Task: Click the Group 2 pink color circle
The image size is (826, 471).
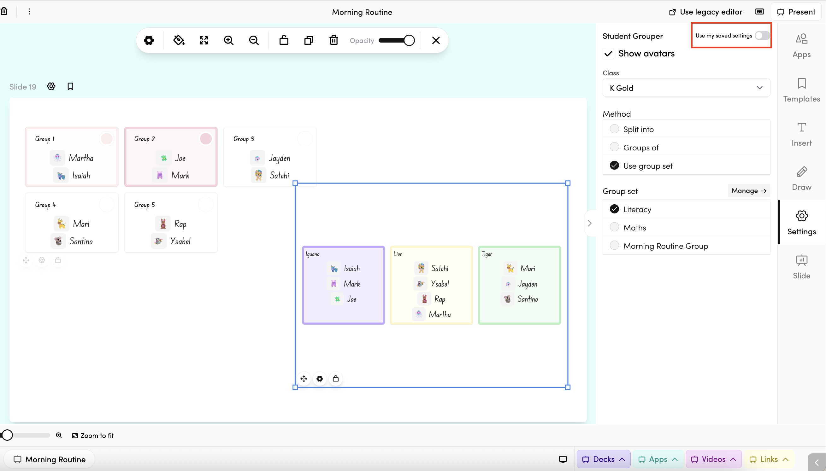Action: point(205,139)
